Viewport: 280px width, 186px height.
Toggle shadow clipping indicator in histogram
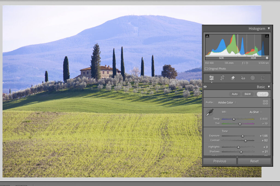207,36
